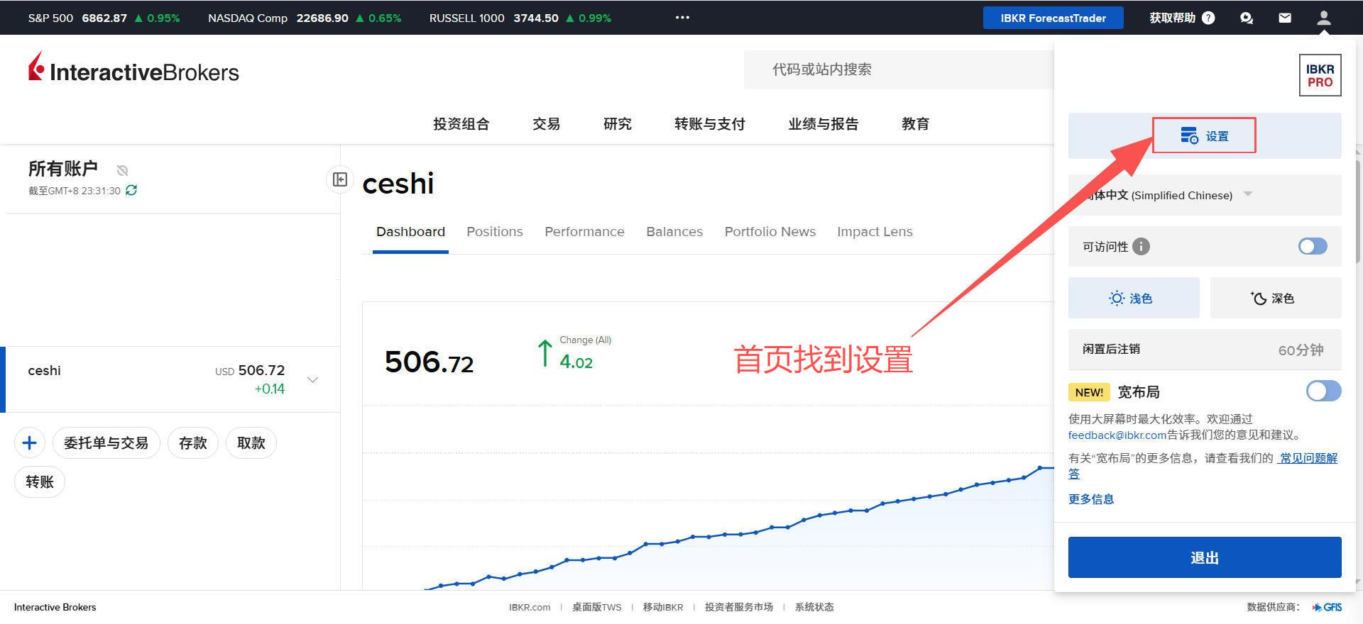Screen dimensions: 1363x624
Task: Toggle the hide balances eye icon
Action: click(x=122, y=170)
